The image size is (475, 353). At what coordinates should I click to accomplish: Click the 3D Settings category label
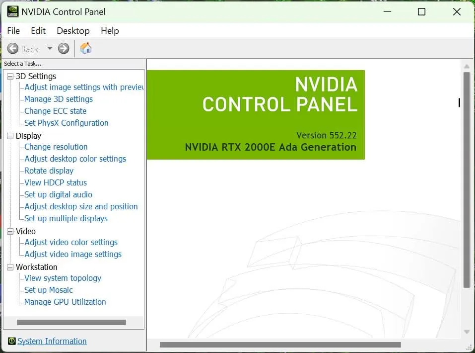coord(36,76)
